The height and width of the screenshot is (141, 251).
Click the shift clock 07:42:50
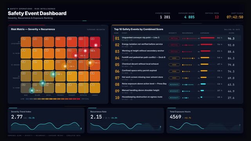pyautogui.click(x=235, y=17)
